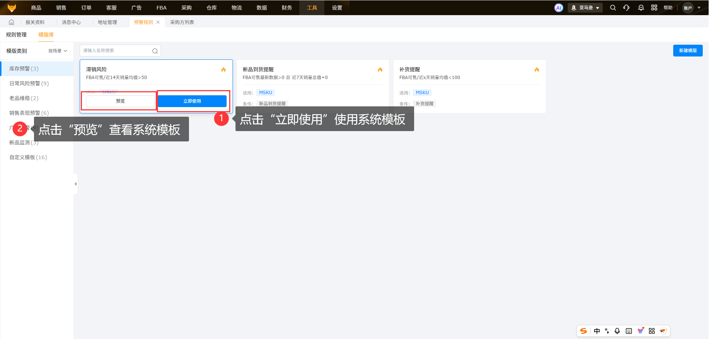Open the AI assistant icon
Image resolution: width=726 pixels, height=339 pixels.
tap(559, 8)
